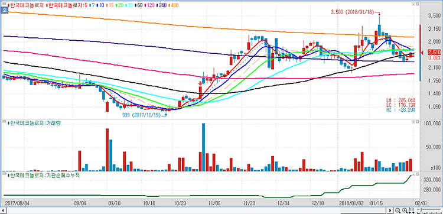The image size is (443, 214).
Task: Click the 'LC : 176.13%' statistic
Action: tap(401, 105)
